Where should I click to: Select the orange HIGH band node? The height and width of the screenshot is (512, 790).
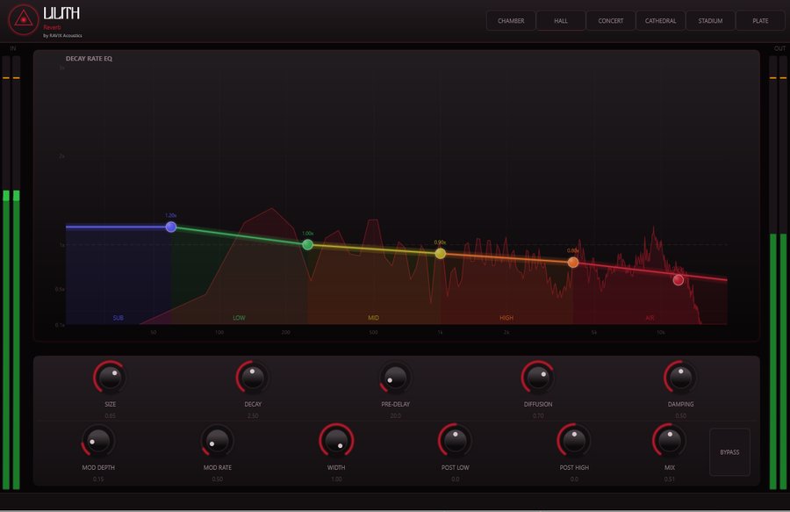[x=573, y=262]
